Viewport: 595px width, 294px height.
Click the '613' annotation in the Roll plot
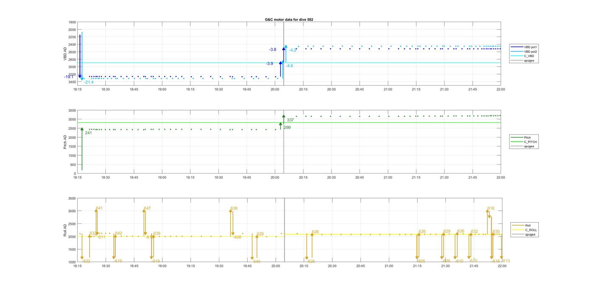click(x=506, y=261)
